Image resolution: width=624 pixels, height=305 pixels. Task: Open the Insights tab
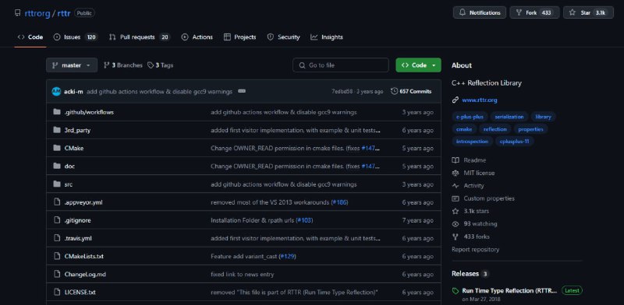click(327, 37)
